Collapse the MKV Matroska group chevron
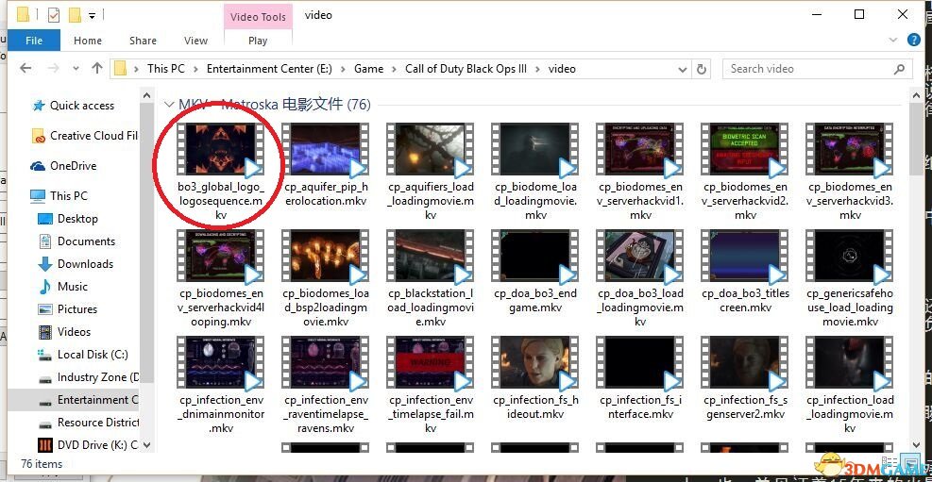The width and height of the screenshot is (932, 482). [x=168, y=105]
